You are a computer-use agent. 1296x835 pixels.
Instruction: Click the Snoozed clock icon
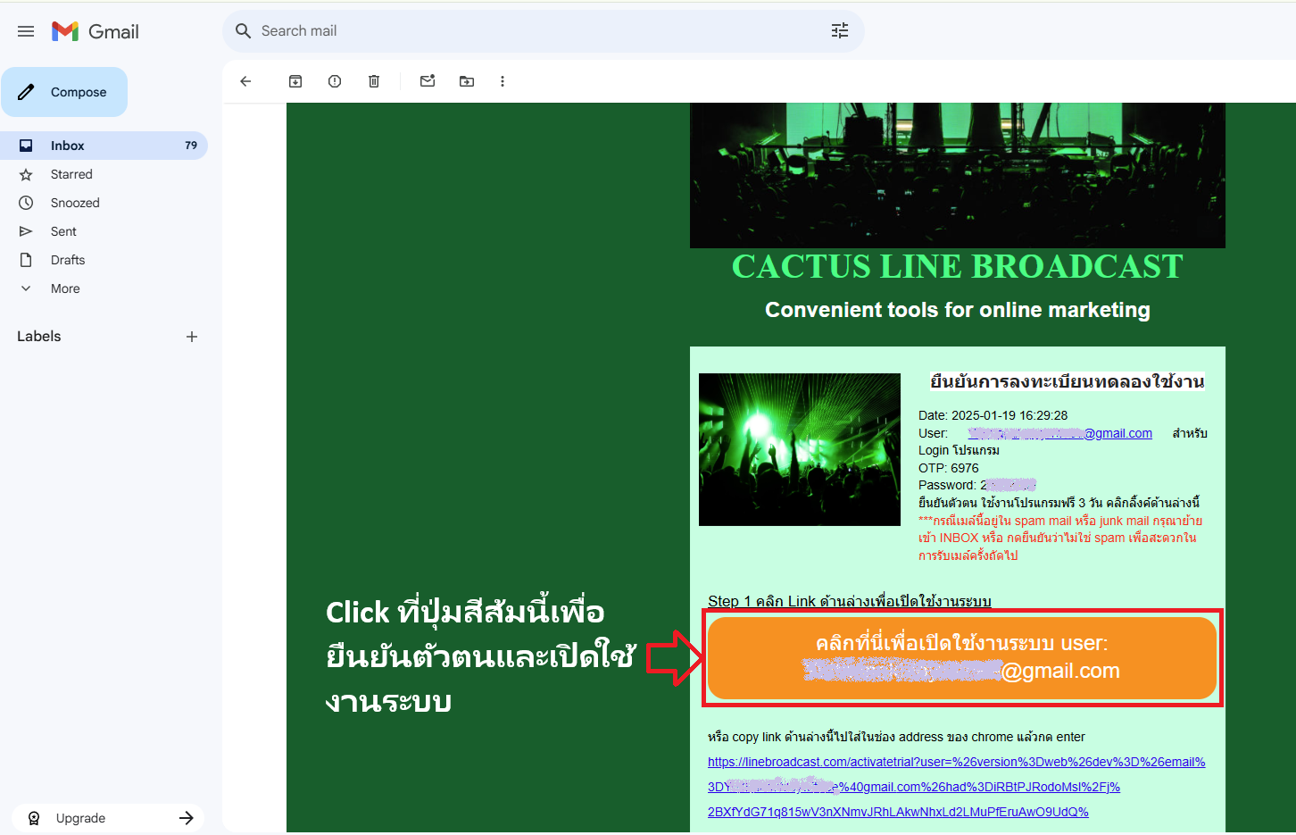tap(26, 203)
